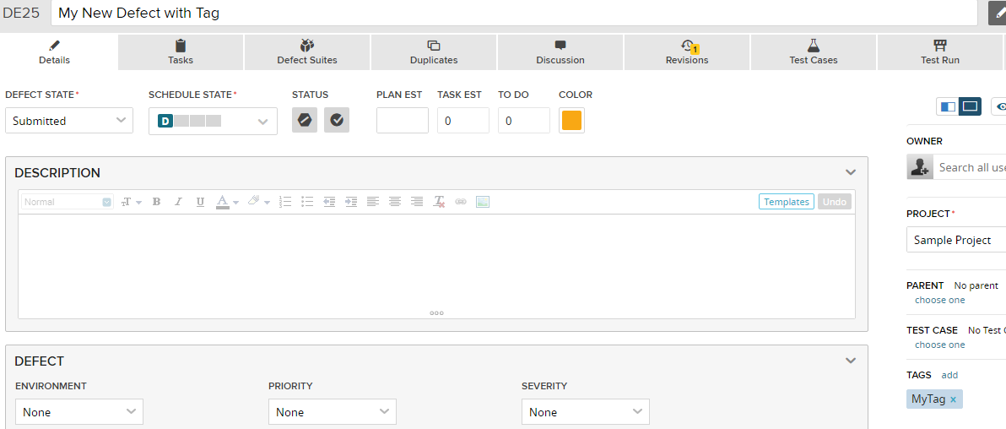
Task: Switch to split-pane layout view
Action: coord(948,106)
